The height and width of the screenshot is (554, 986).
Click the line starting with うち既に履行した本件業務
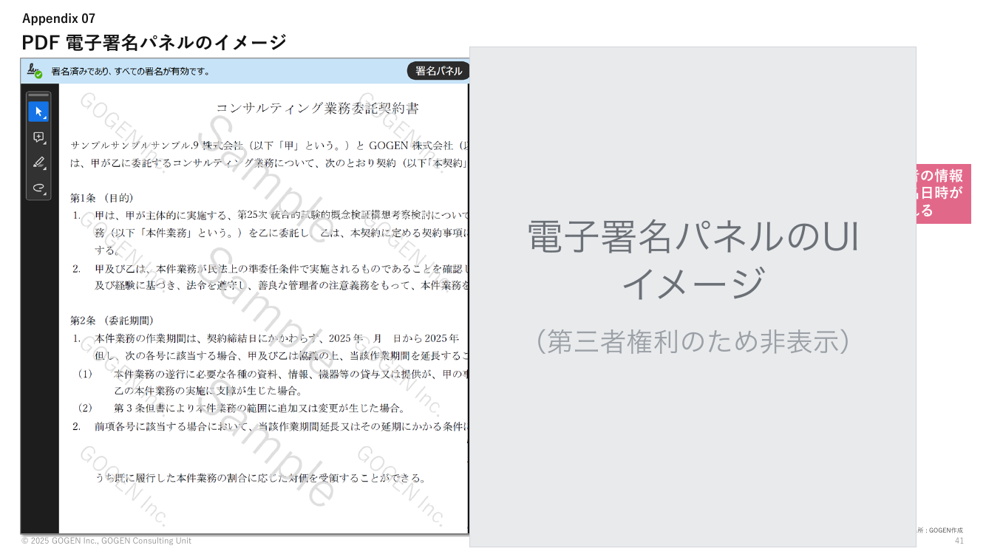[261, 478]
